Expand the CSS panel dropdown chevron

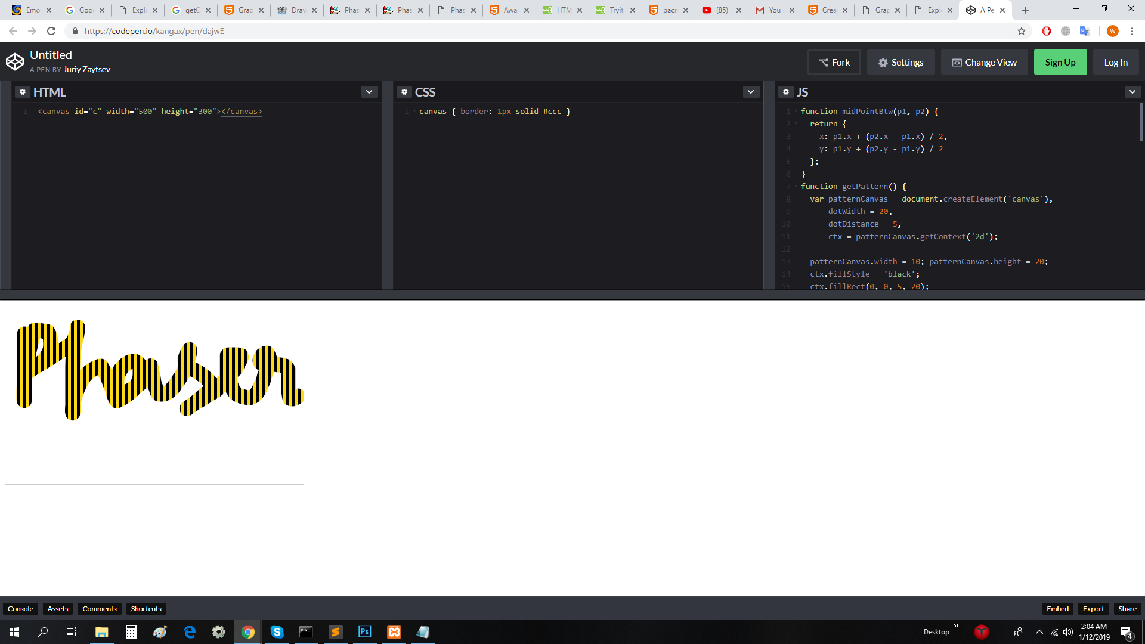[x=751, y=92]
